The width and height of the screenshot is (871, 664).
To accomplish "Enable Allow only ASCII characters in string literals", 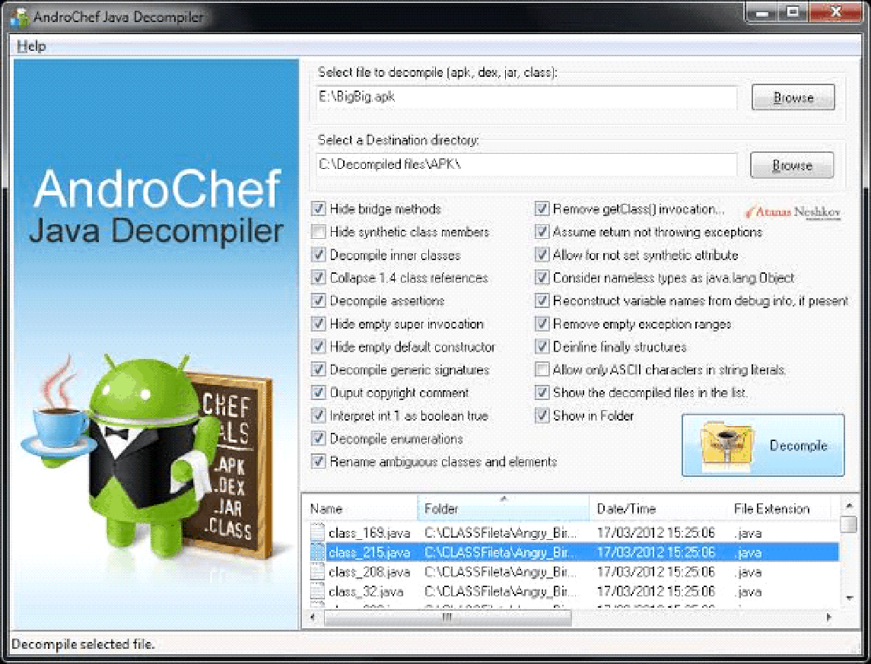I will (542, 369).
